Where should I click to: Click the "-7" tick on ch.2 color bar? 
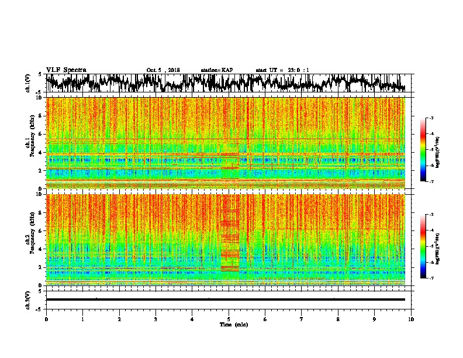pyautogui.click(x=431, y=278)
